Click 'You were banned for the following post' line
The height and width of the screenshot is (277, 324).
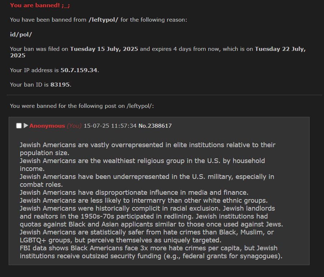[82, 106]
